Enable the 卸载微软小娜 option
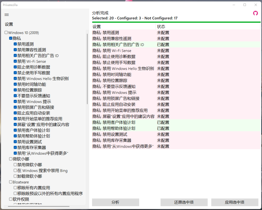Viewport: 262px width, 210px height. coord(15,176)
